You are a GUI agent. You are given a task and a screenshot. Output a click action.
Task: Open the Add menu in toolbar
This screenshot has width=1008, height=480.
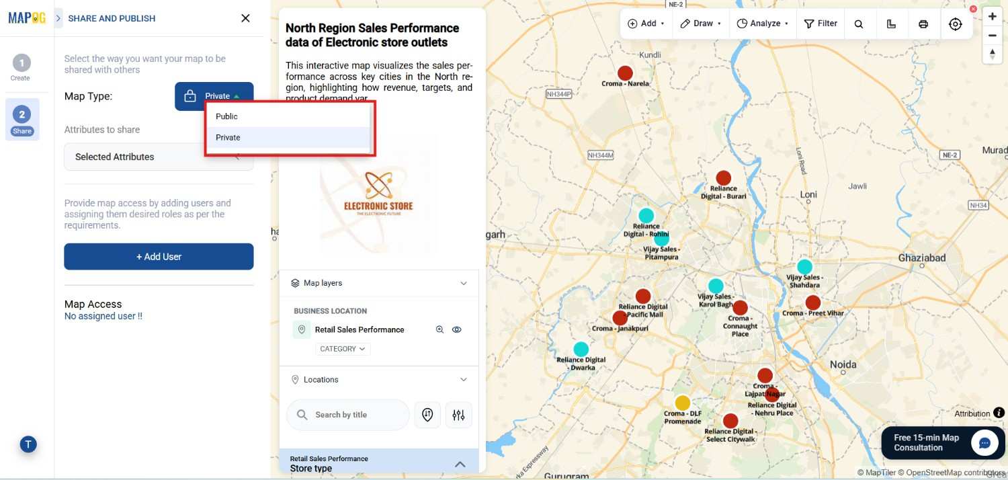point(646,24)
